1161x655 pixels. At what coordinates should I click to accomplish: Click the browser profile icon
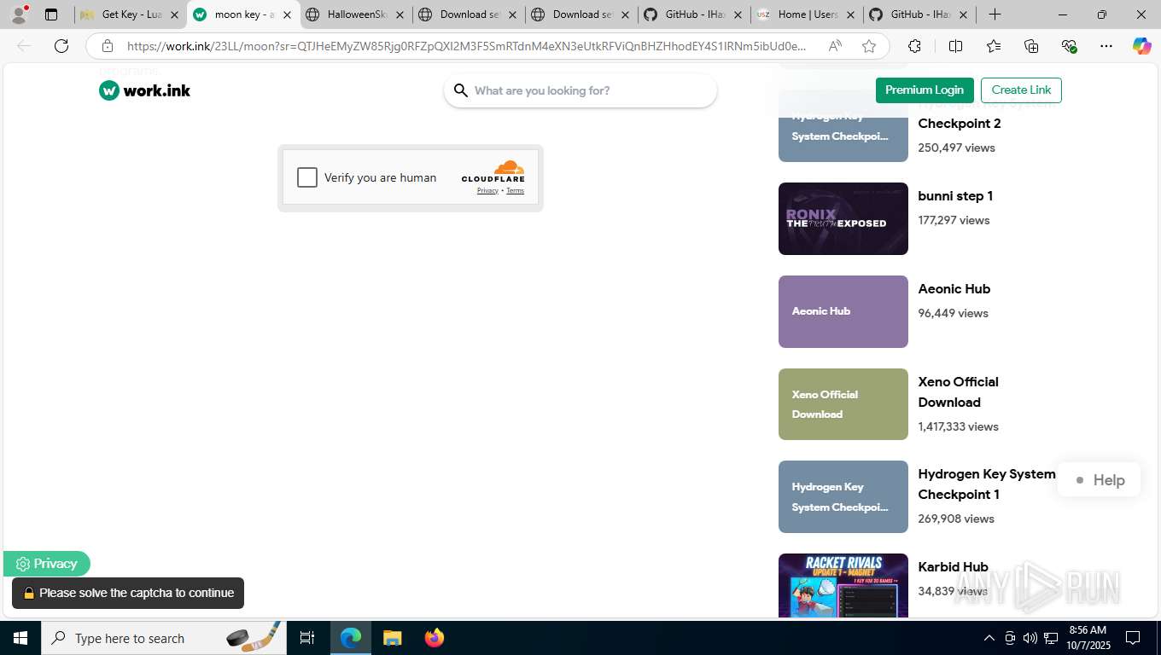click(x=19, y=14)
